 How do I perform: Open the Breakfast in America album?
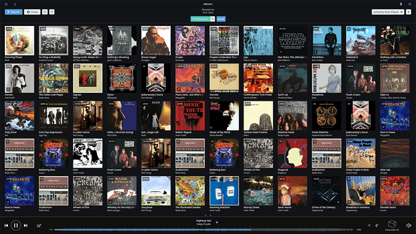tap(361, 191)
